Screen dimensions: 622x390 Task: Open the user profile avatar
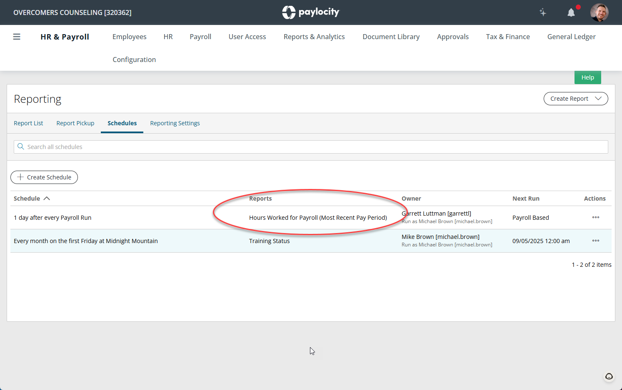click(600, 12)
